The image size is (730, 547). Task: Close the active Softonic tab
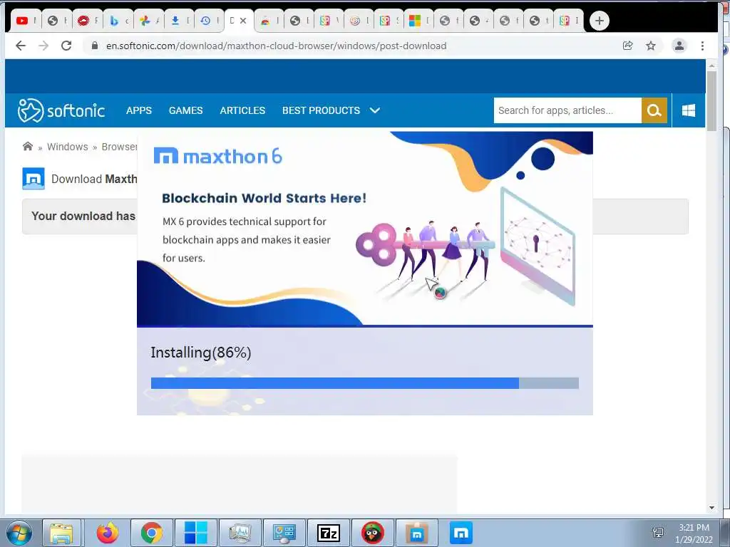pos(243,21)
